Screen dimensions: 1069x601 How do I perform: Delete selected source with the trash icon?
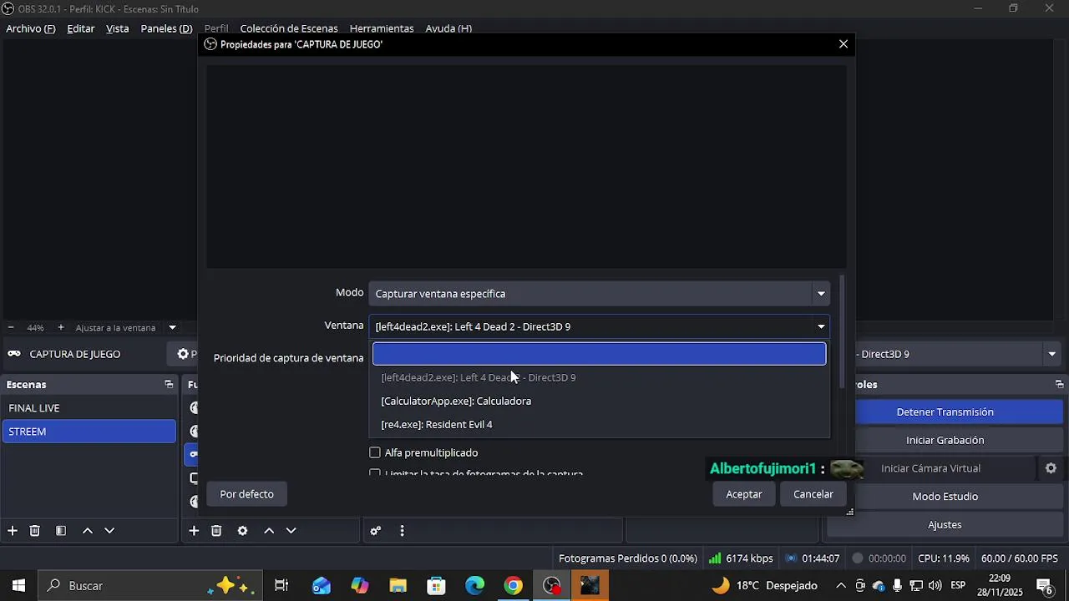216,531
